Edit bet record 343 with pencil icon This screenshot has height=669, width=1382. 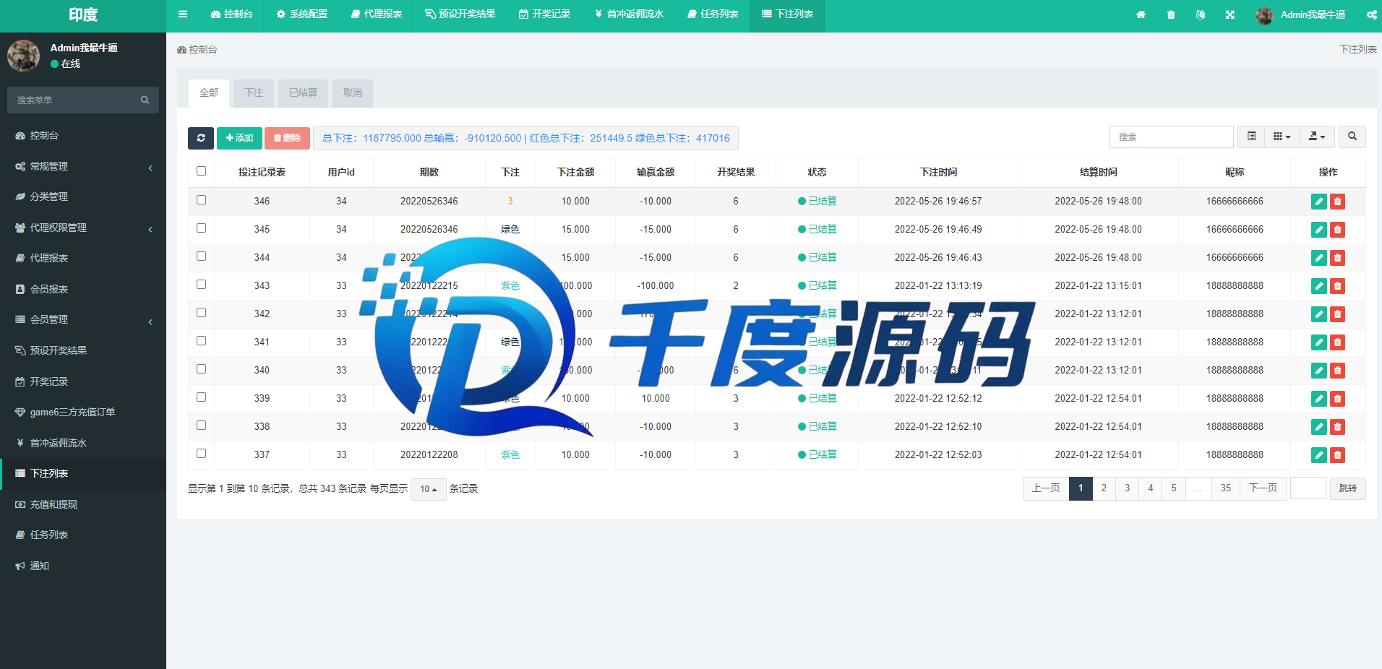[x=1319, y=286]
